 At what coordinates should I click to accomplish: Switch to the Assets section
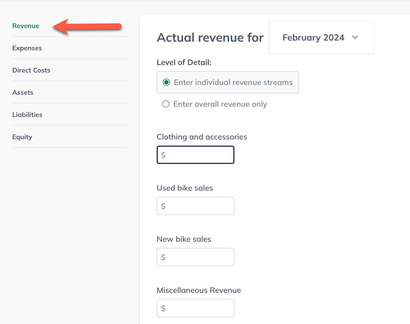[x=23, y=92]
